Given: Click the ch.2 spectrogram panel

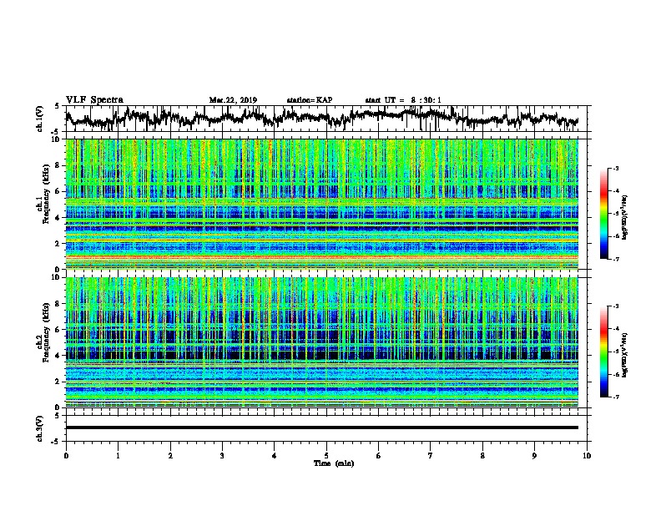Looking at the screenshot, I should 322,342.
